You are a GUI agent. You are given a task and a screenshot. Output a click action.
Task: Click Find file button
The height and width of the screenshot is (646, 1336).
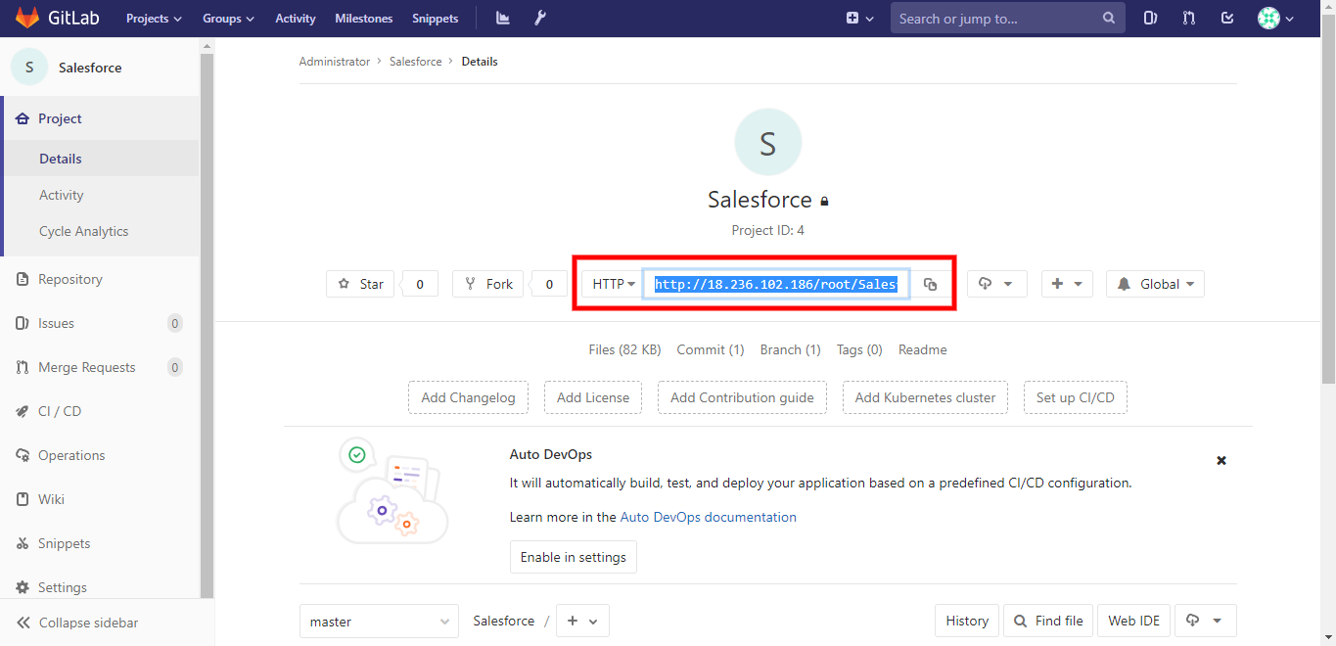point(1048,621)
